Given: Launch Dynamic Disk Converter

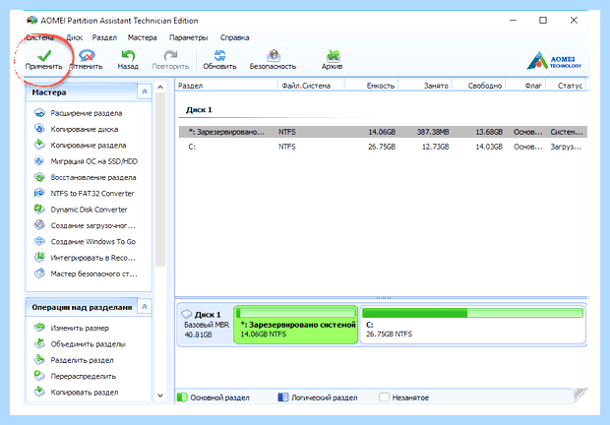Looking at the screenshot, I should point(81,210).
